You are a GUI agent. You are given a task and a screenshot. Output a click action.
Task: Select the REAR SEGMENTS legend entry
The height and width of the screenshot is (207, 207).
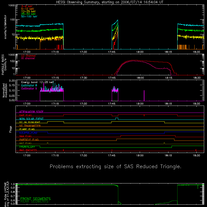pos(34,202)
